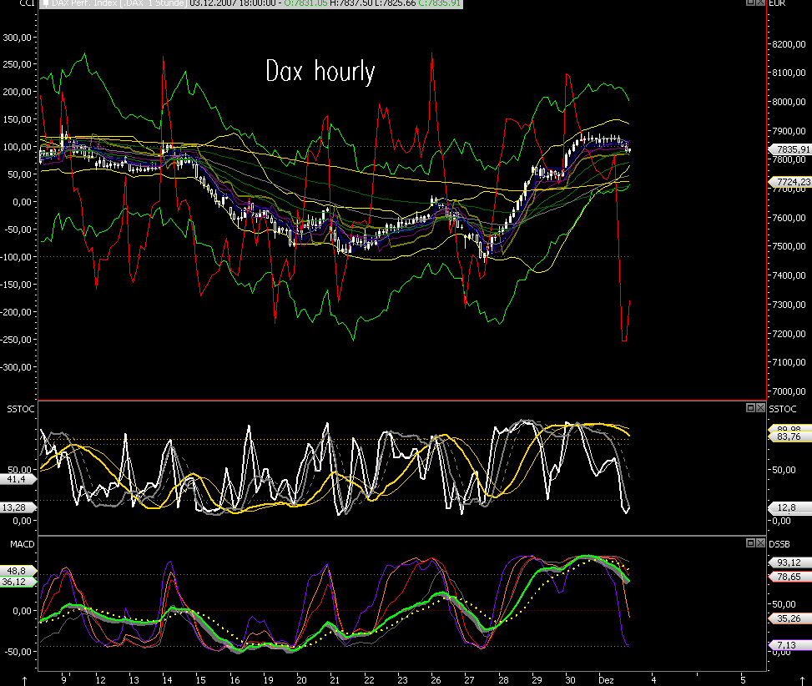Click the SSTOC label on the right axis
812x686 pixels.
(x=783, y=409)
